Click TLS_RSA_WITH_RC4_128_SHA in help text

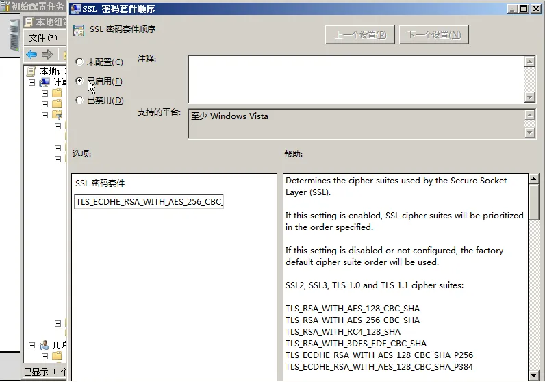tap(343, 332)
